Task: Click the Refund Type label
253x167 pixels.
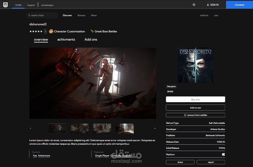Action: point(172,123)
